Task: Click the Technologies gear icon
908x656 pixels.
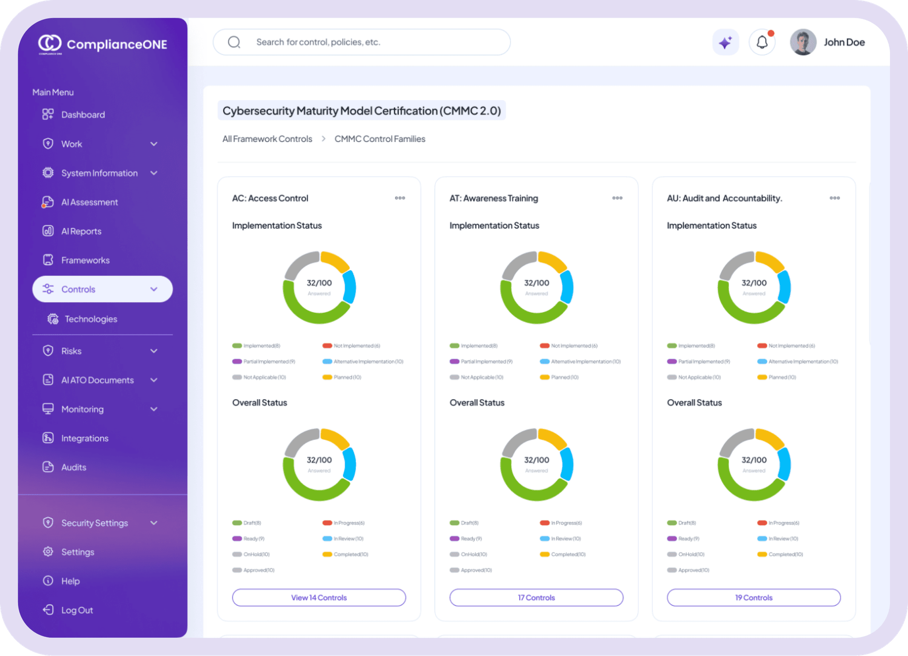Action: [52, 319]
